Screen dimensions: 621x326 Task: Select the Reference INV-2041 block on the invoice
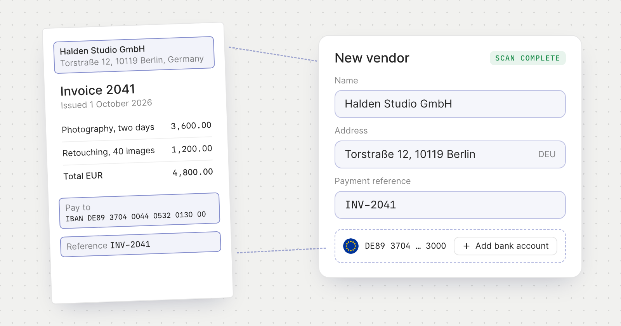click(141, 244)
